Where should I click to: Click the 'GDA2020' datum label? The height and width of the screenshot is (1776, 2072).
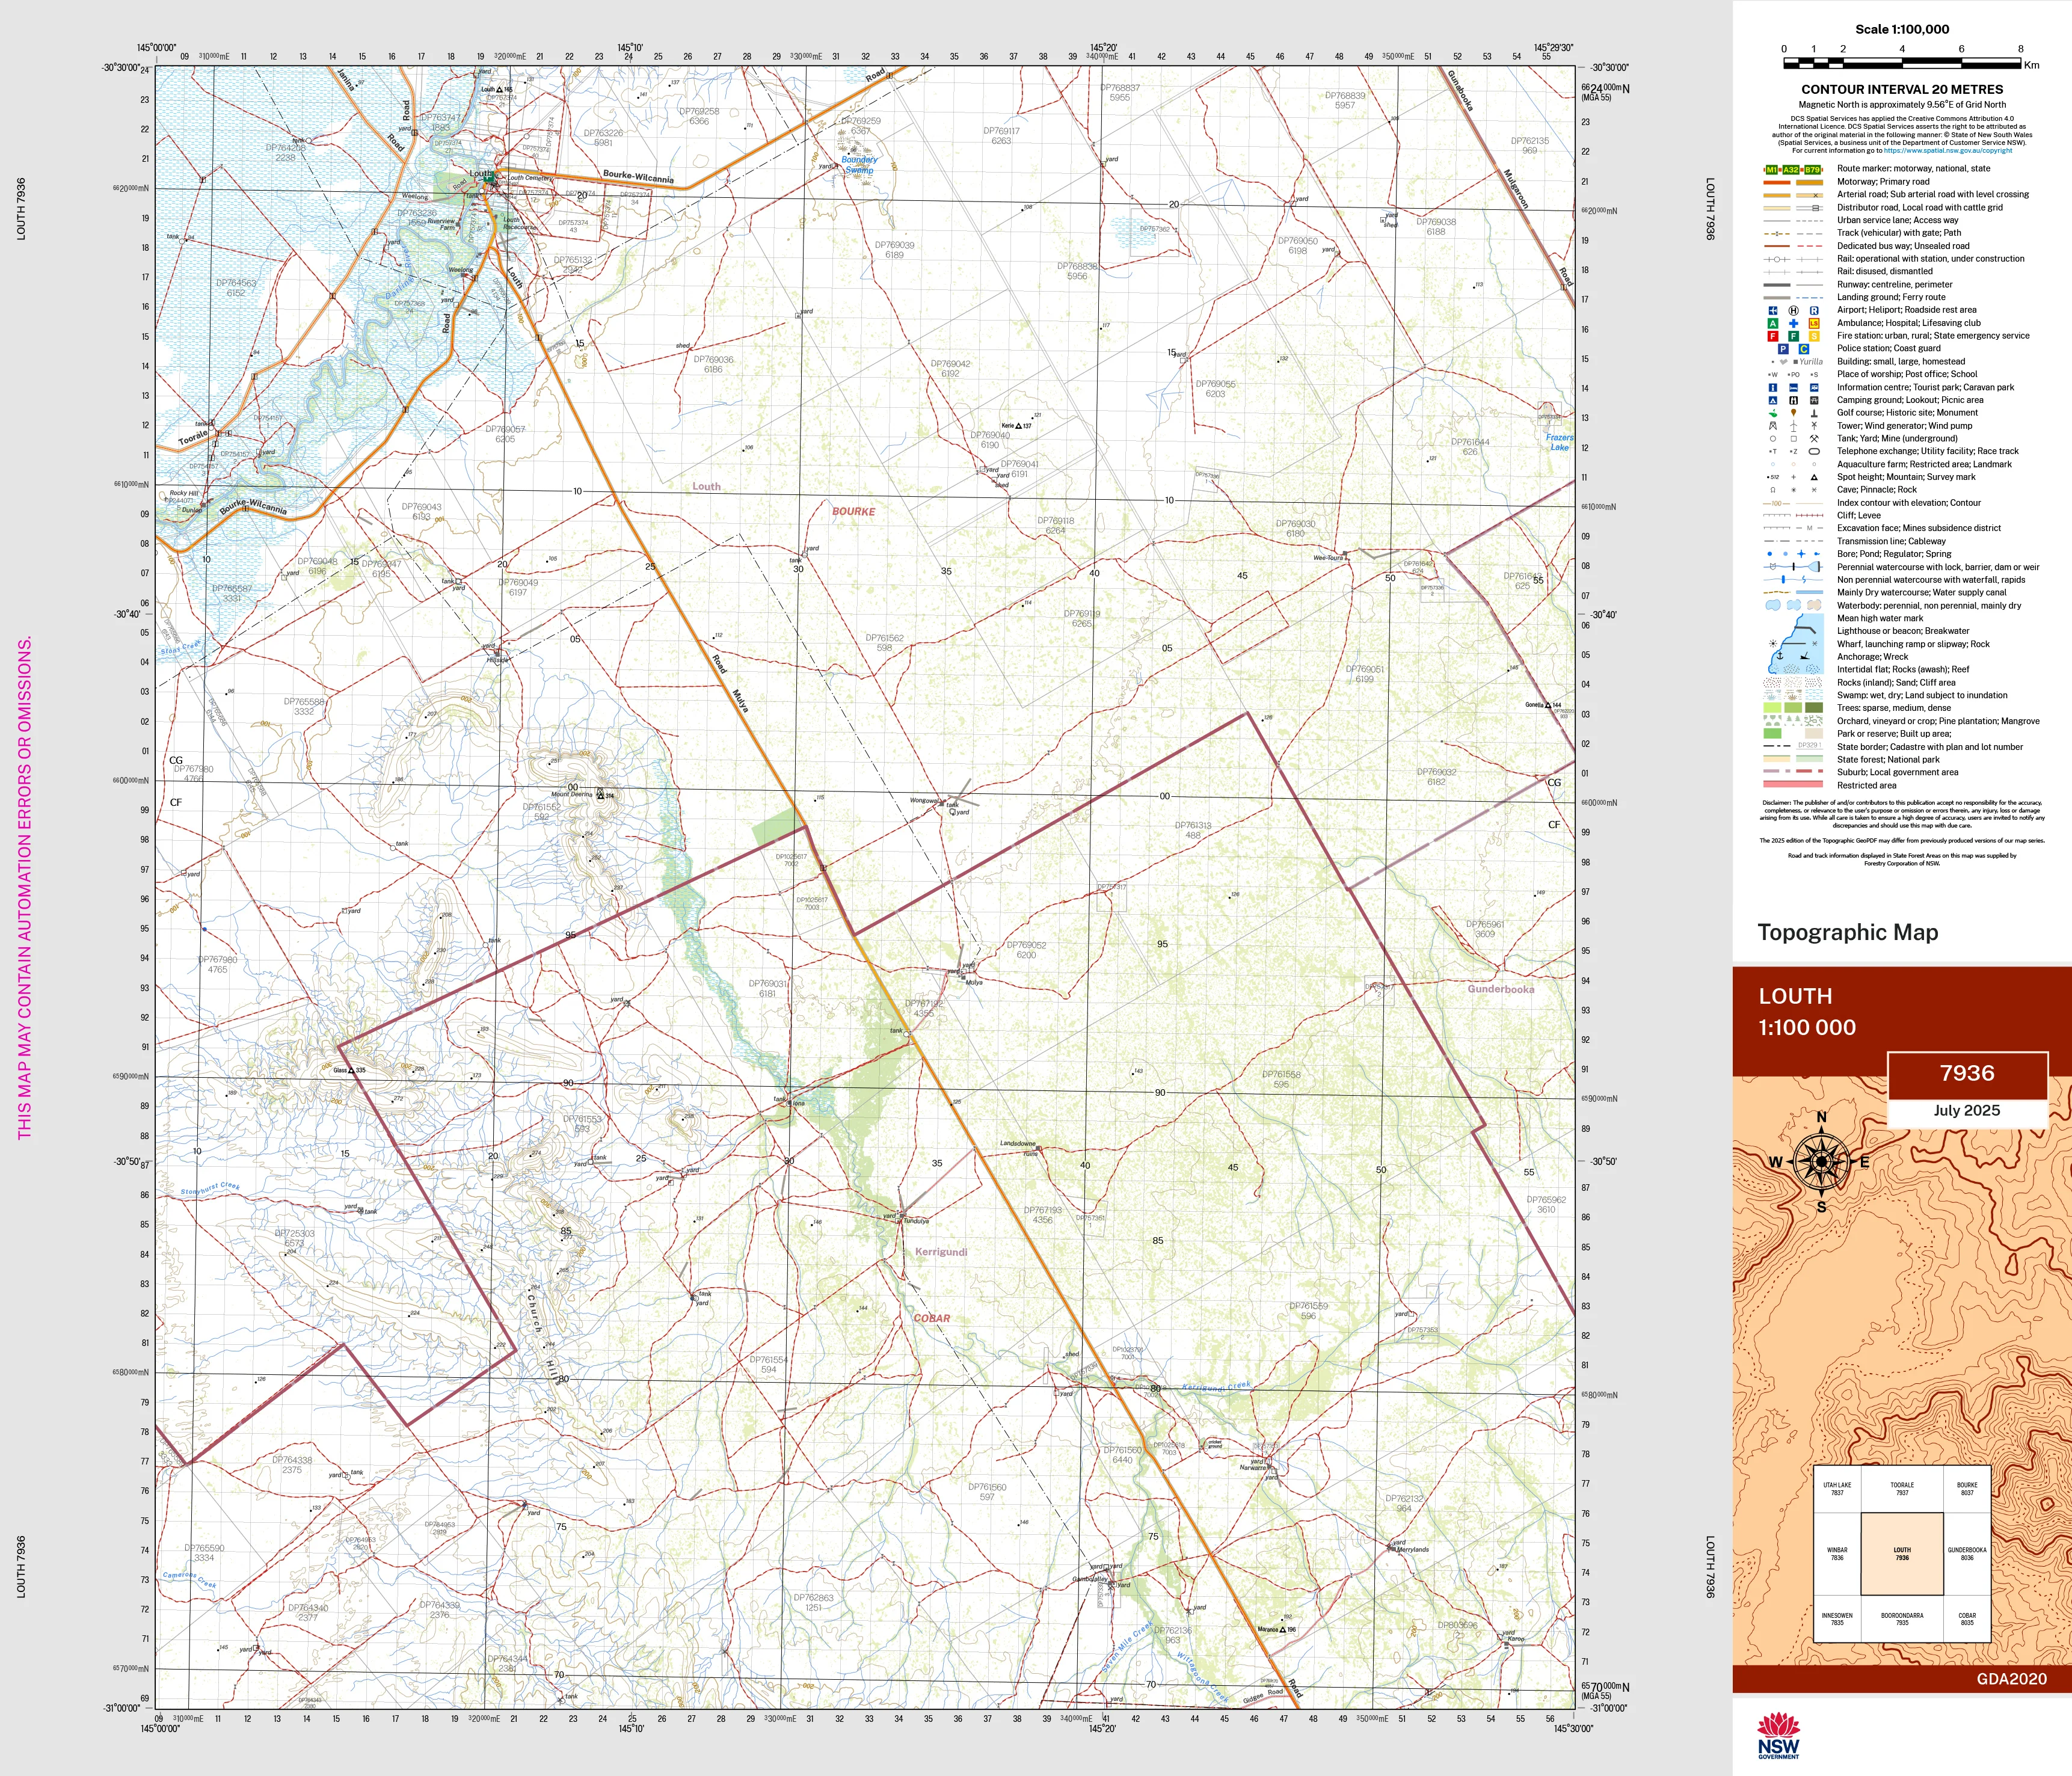(x=2012, y=1679)
